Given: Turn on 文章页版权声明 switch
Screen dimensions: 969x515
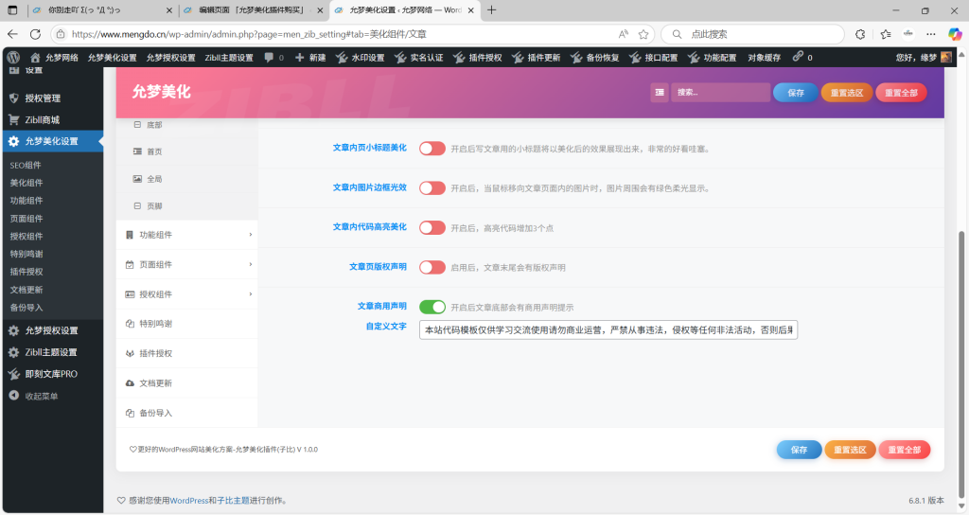Looking at the screenshot, I should tap(432, 267).
